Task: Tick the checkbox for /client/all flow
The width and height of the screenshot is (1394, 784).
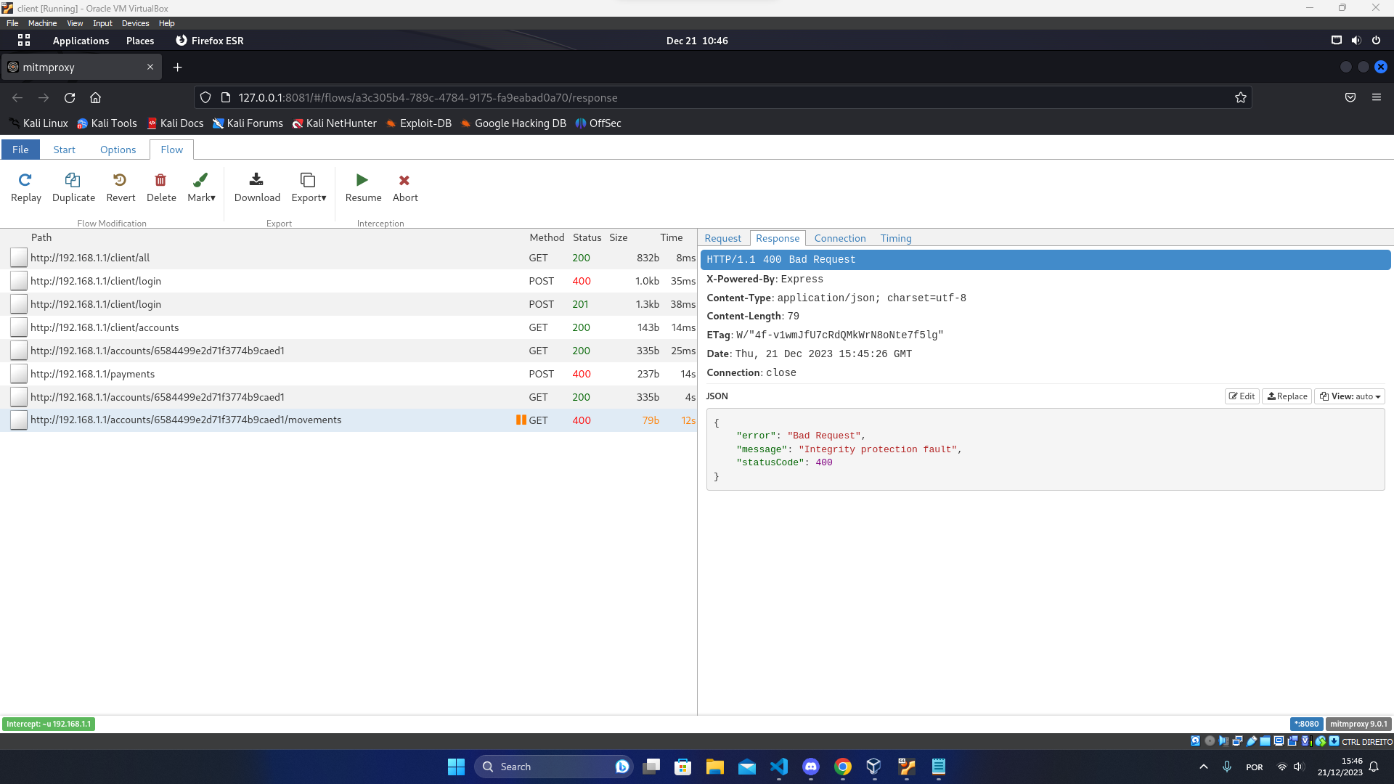Action: (x=19, y=258)
